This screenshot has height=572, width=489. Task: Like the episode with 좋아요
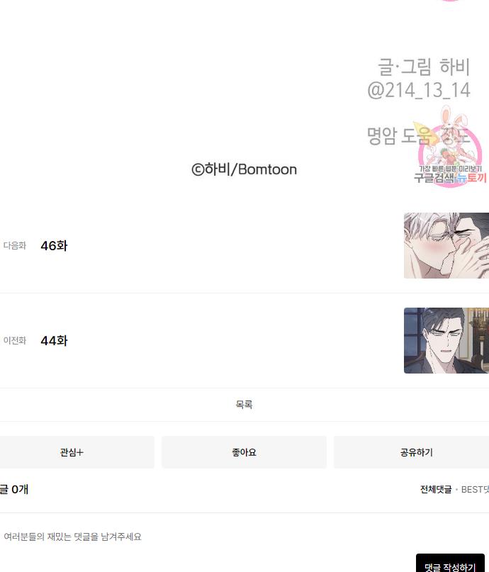click(x=244, y=452)
